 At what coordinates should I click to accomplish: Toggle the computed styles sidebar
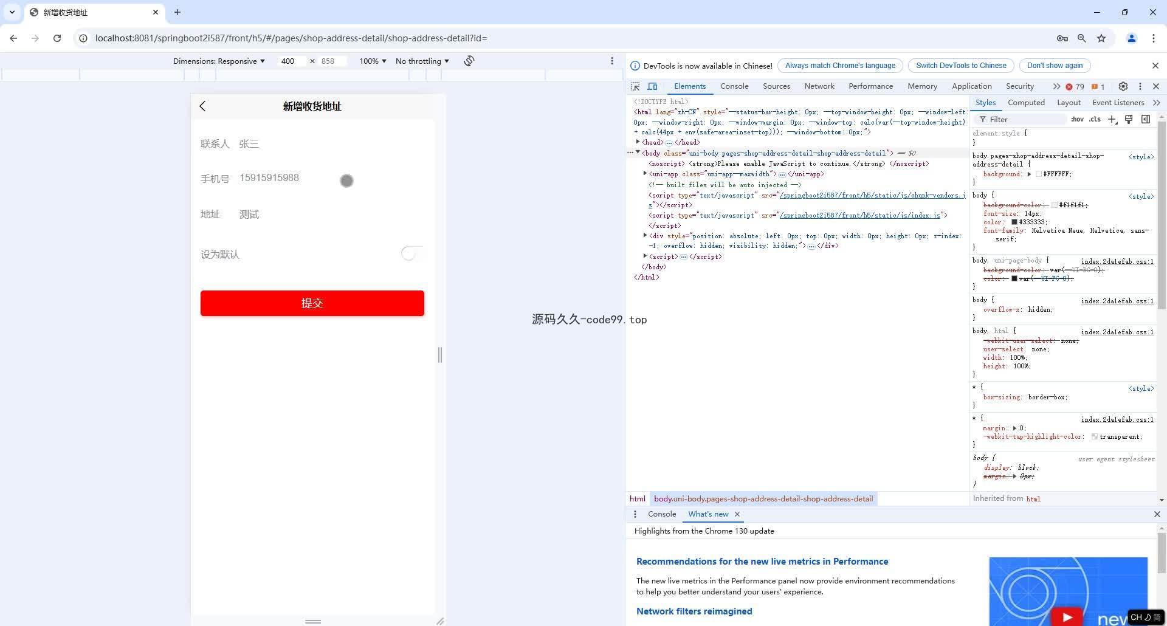coord(1146,119)
